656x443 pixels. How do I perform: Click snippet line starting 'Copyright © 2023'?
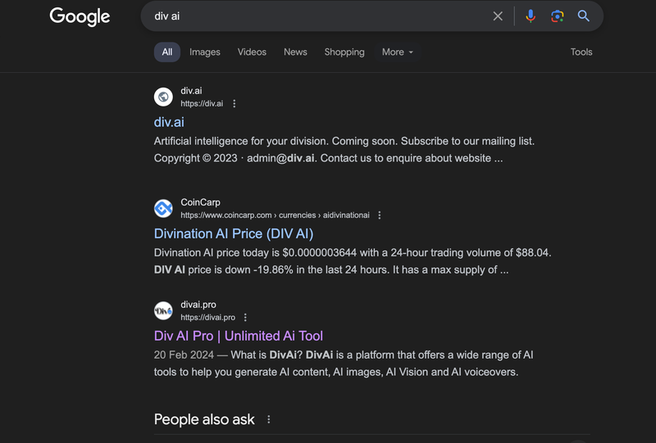point(328,158)
